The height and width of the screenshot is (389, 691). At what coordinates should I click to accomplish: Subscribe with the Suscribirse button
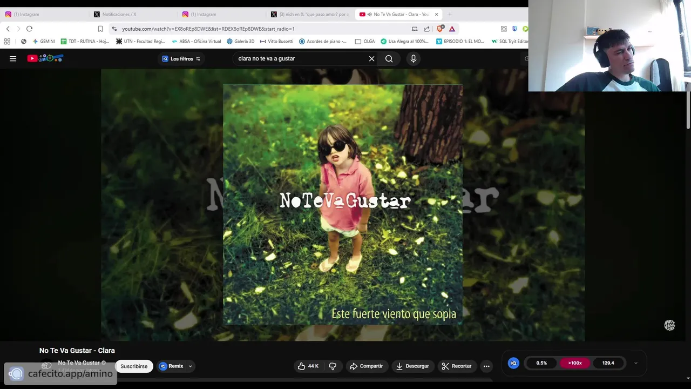point(134,366)
